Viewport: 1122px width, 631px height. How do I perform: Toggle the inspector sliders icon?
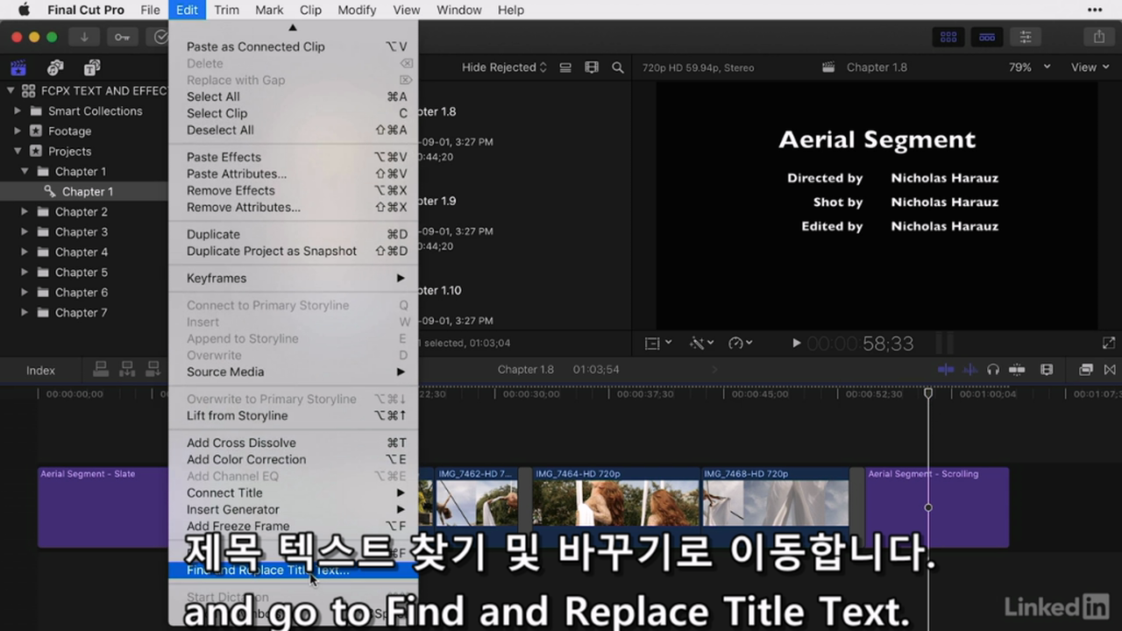pos(1026,37)
